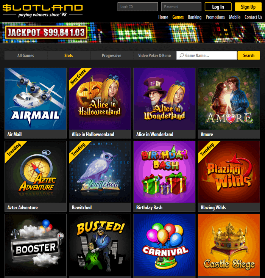Click the jackpot amount banner
Viewport: 265px width, 278px height.
pos(46,32)
